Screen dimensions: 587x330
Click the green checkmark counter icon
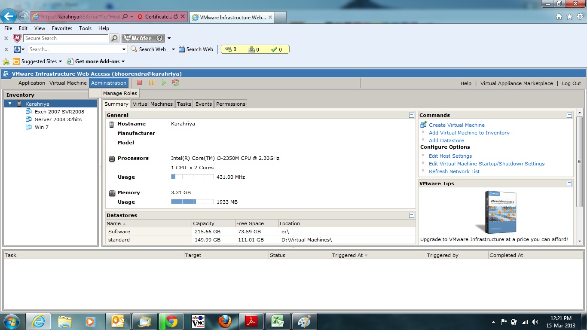pos(274,49)
